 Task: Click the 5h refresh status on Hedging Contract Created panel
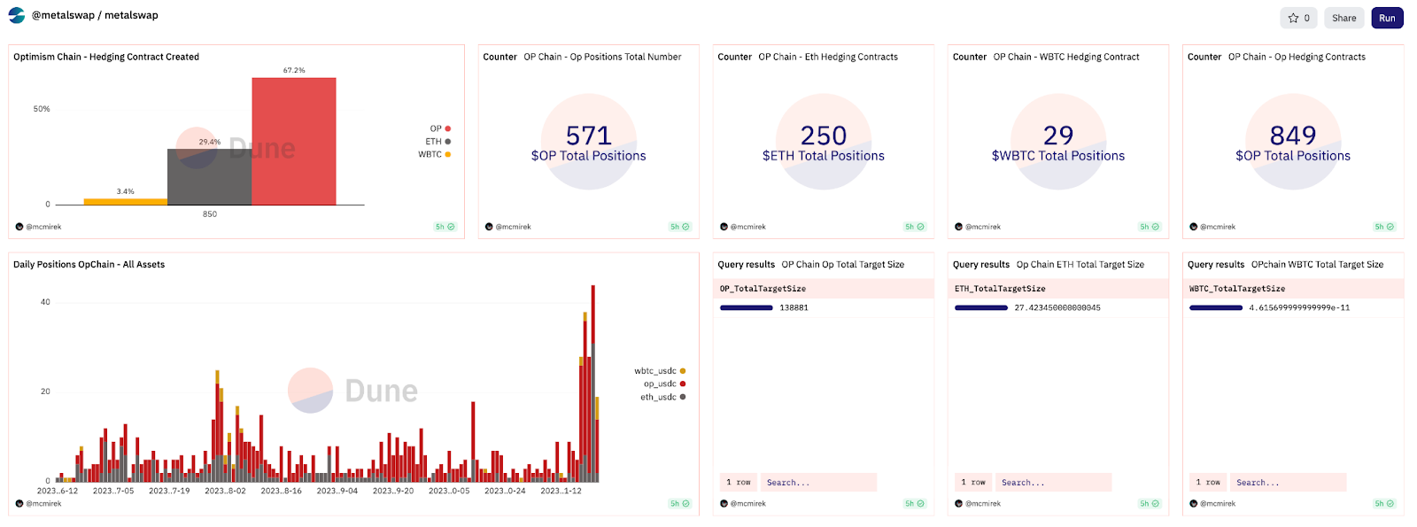point(445,227)
